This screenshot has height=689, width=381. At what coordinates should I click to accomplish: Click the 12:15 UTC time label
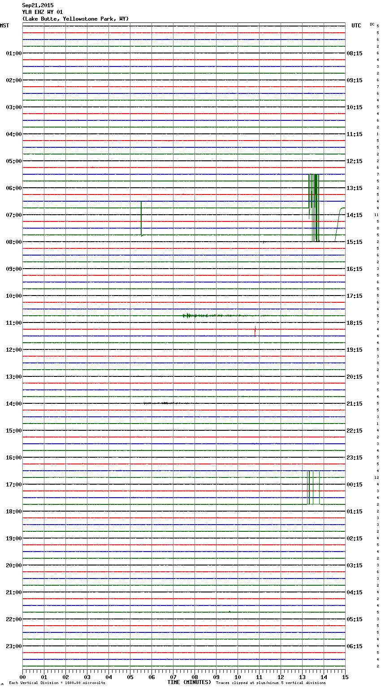coord(355,161)
